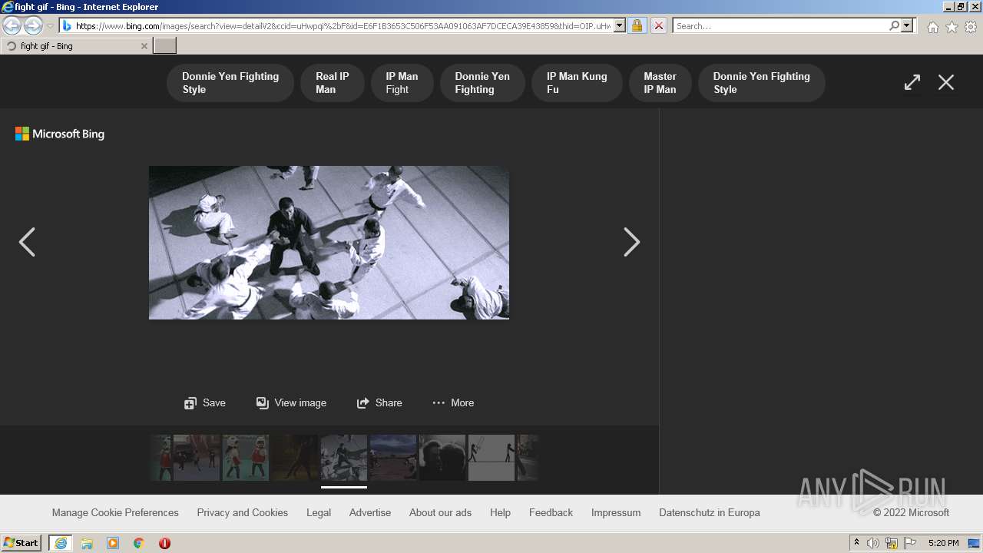Viewport: 983px width, 553px height.
Task: Open the recent pages dropdown arrow
Action: tap(50, 26)
